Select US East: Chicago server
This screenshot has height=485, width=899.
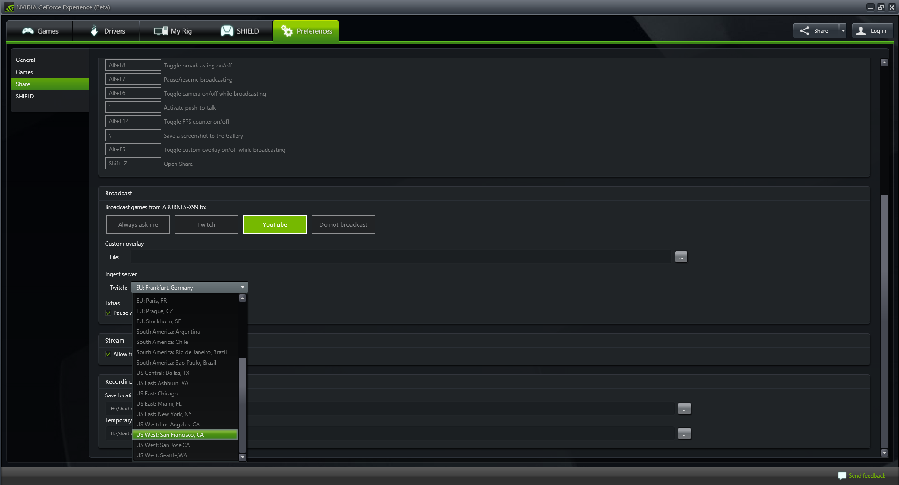pyautogui.click(x=185, y=394)
